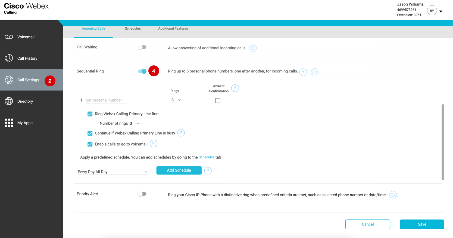Play the Call Waiting video help icon

point(252,48)
